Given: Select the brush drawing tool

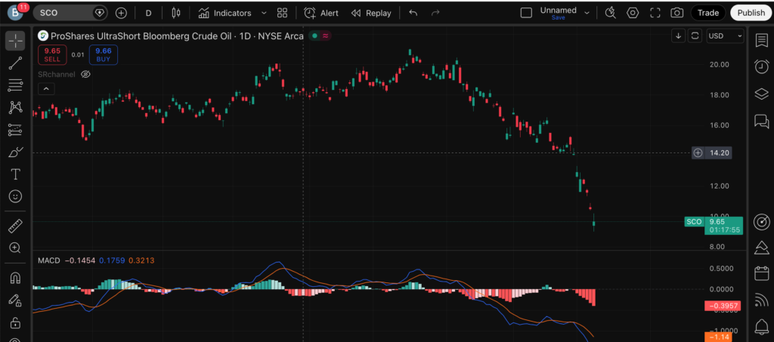Looking at the screenshot, I should [15, 152].
